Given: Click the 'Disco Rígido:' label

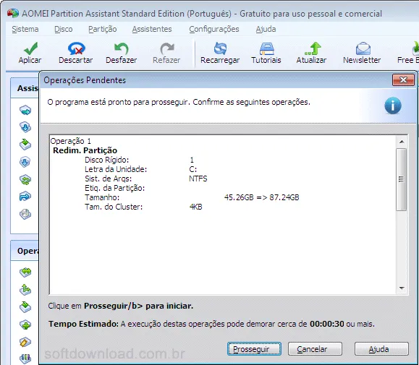Looking at the screenshot, I should [x=106, y=160].
